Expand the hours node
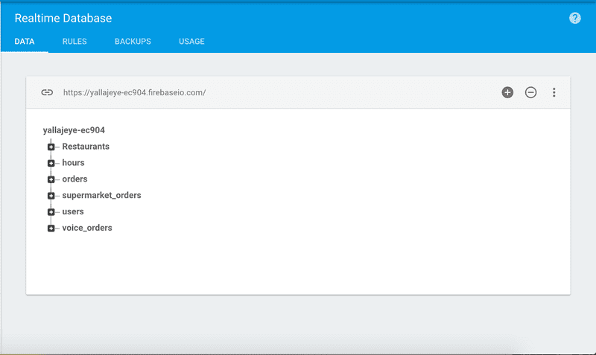Image resolution: width=596 pixels, height=355 pixels. pyautogui.click(x=51, y=163)
